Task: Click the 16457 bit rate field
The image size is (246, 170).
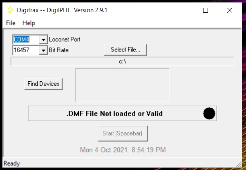Action: [25, 50]
